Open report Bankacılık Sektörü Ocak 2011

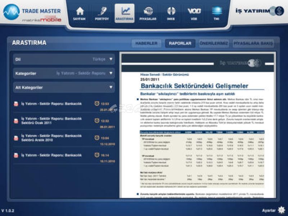(64, 121)
